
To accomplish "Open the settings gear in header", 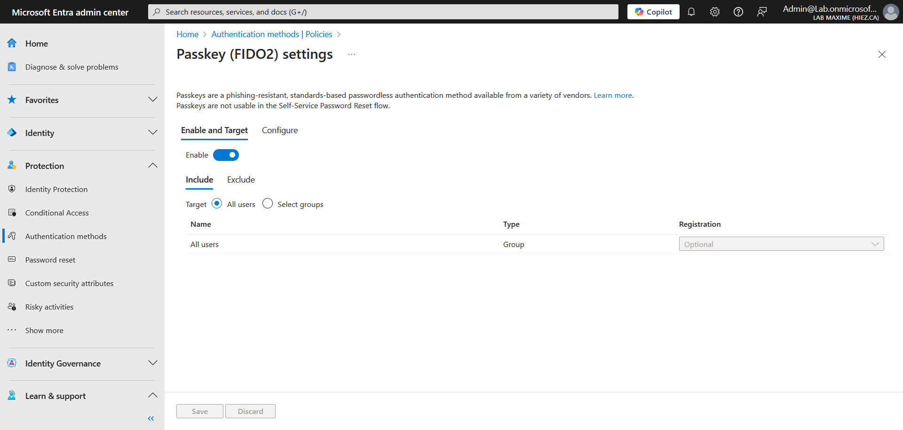I will tap(715, 12).
